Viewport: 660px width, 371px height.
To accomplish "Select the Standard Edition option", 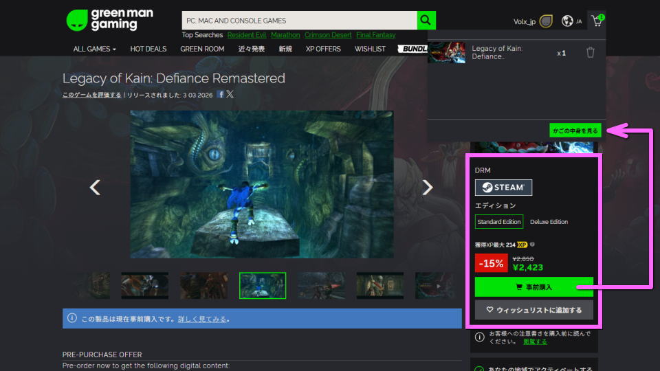I will tap(499, 222).
